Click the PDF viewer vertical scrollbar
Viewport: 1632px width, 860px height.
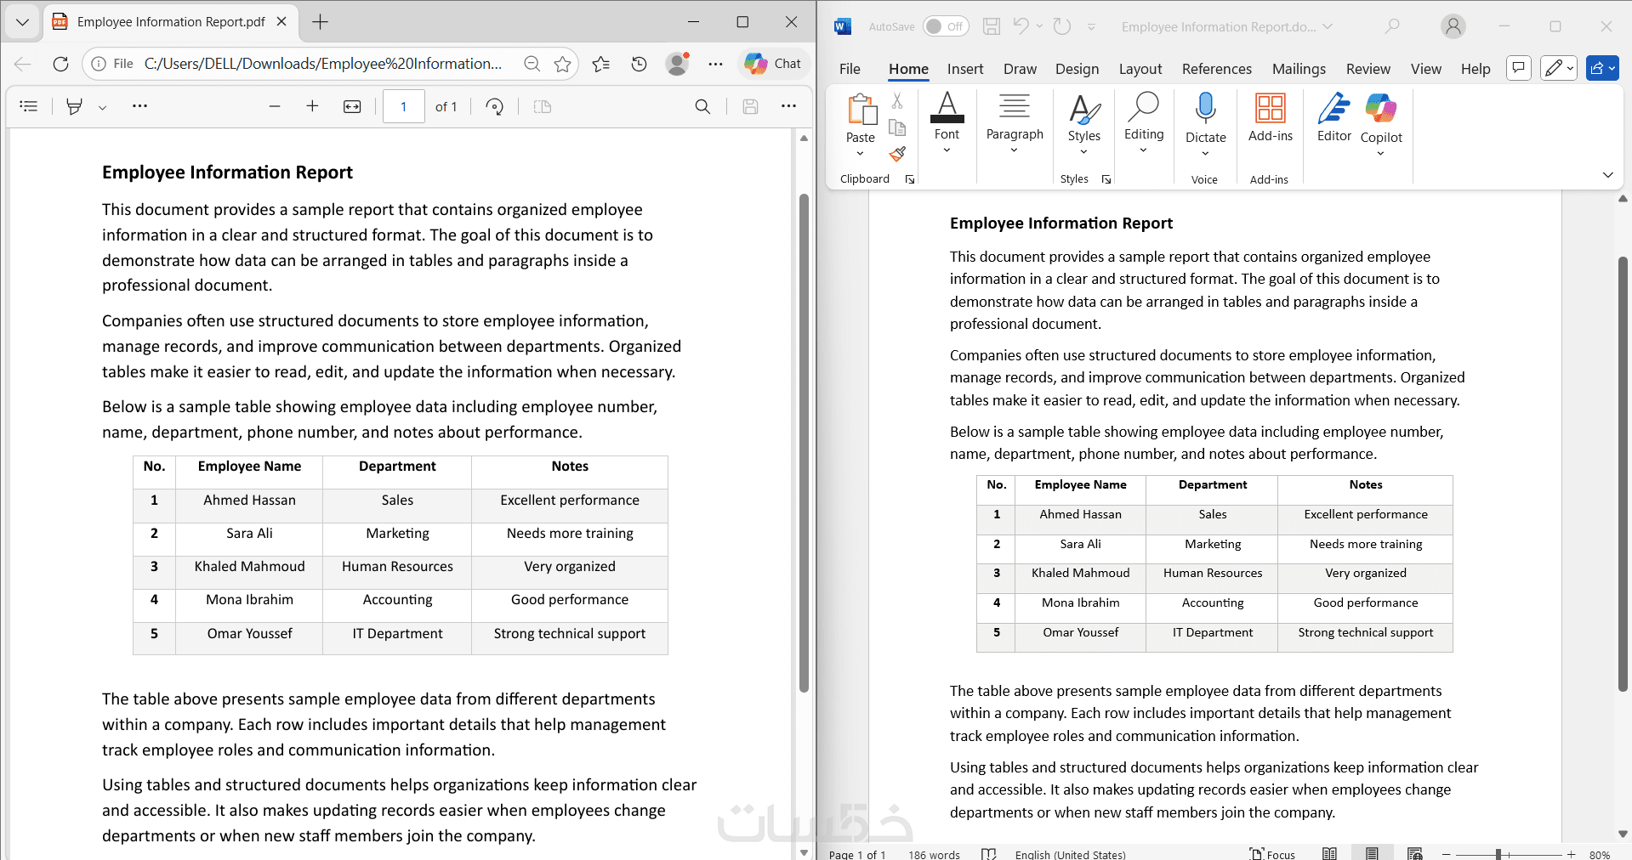pyautogui.click(x=804, y=442)
